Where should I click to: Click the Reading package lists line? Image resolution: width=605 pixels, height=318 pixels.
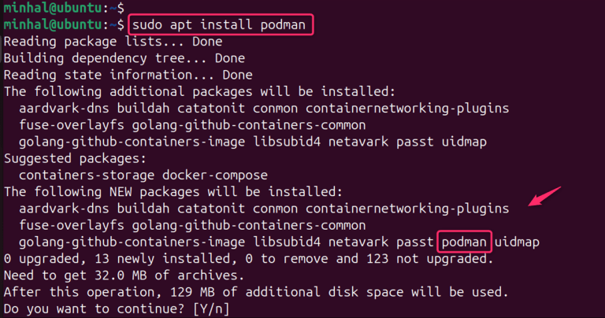point(113,42)
